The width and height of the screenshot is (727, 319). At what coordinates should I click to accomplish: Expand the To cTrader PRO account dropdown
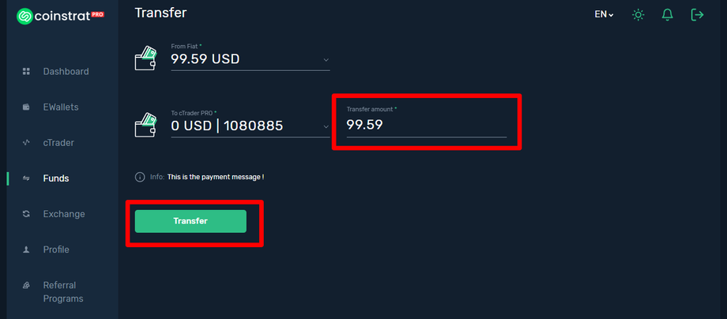[326, 126]
